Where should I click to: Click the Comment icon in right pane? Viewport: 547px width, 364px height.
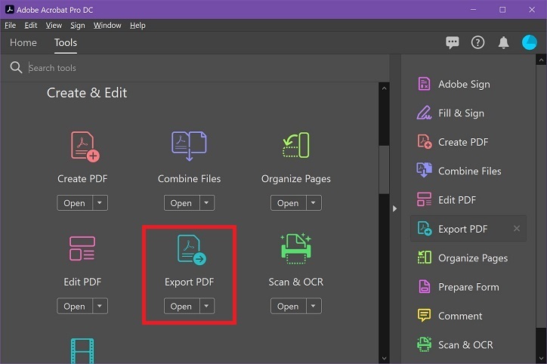[424, 316]
